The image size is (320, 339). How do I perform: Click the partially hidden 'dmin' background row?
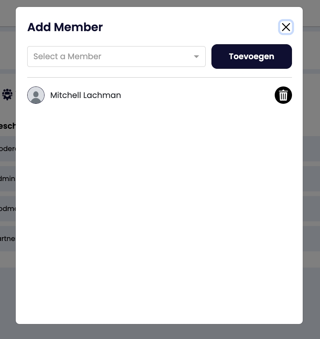point(8,179)
